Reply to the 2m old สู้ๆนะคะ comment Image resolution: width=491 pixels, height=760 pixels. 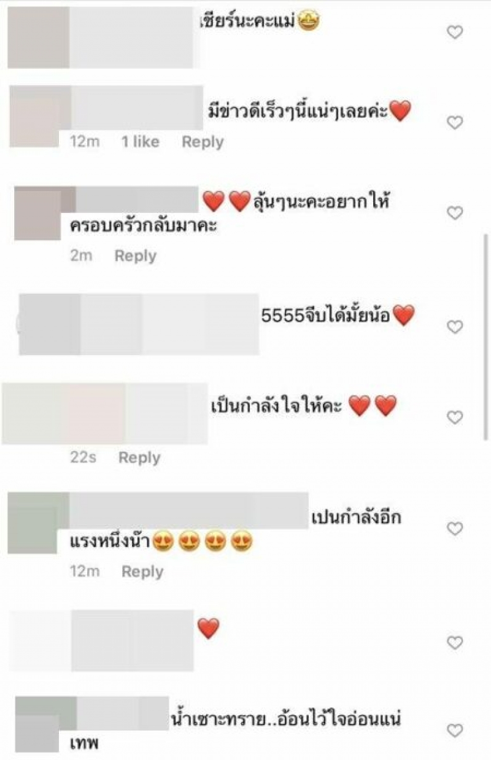[135, 256]
